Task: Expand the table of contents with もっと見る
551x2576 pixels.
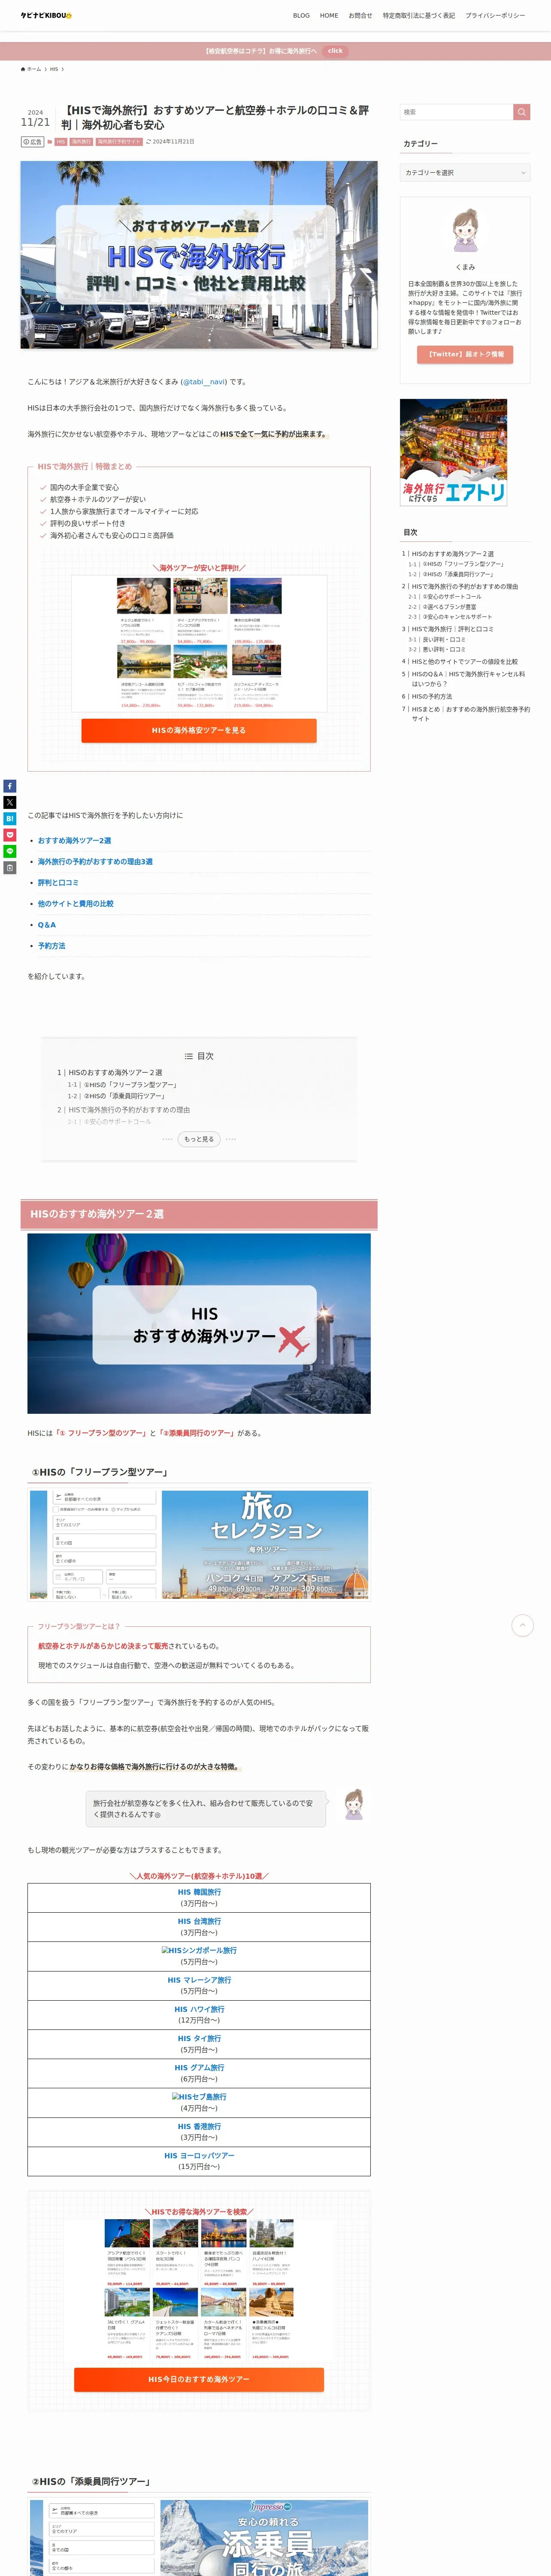Action: pyautogui.click(x=199, y=1139)
